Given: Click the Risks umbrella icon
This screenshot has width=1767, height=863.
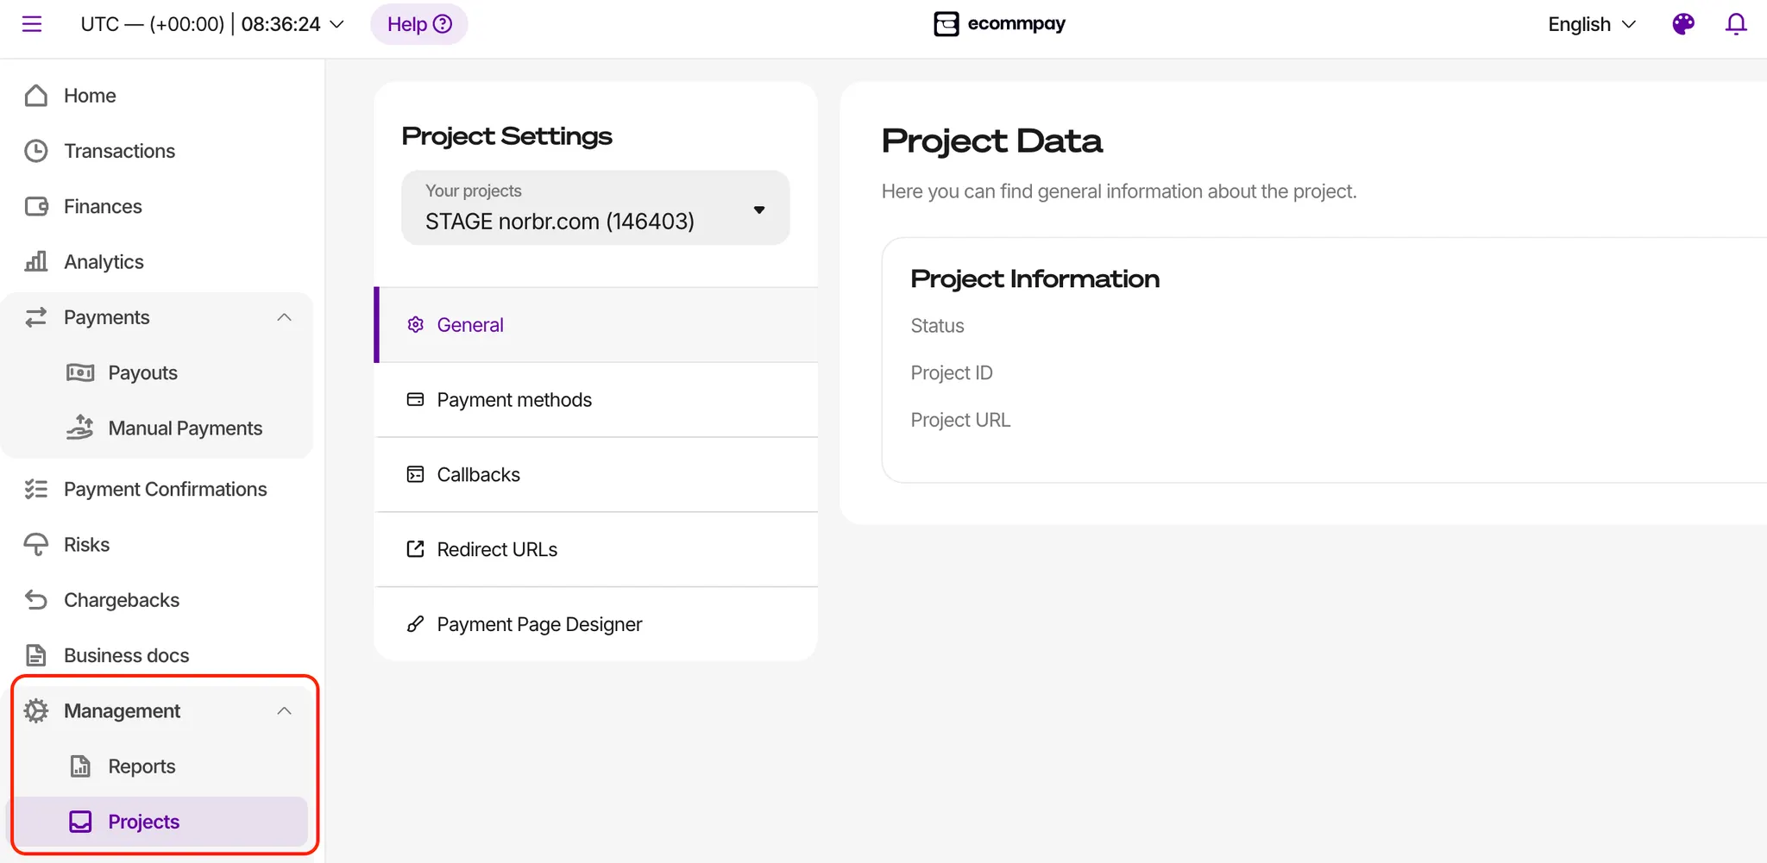Looking at the screenshot, I should (x=36, y=545).
